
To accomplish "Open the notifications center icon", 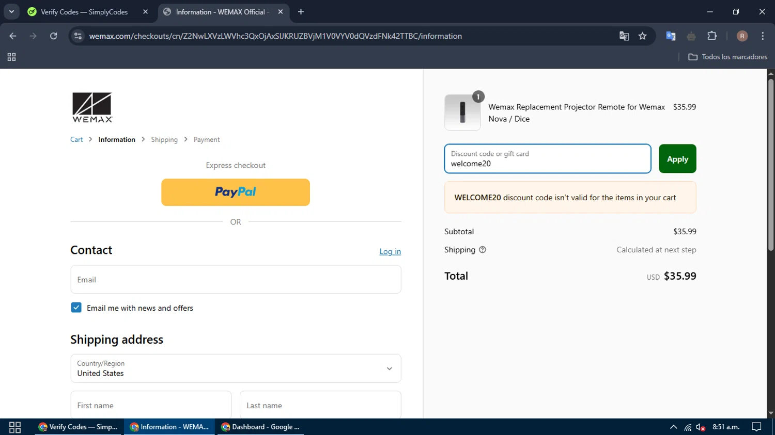I will pyautogui.click(x=756, y=427).
